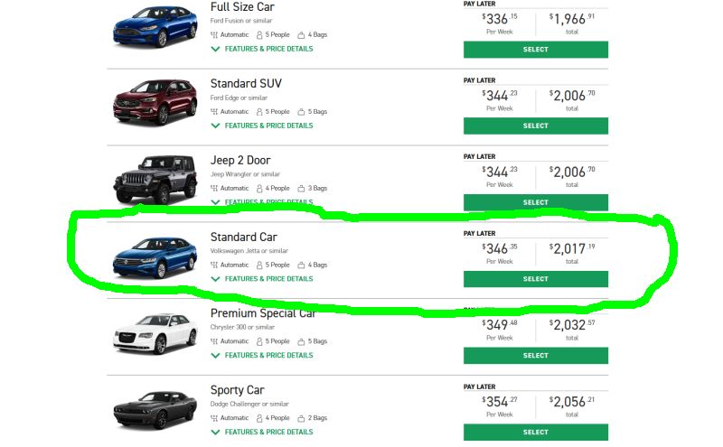Select the Full Size Car rental
The width and height of the screenshot is (723, 447).
click(x=535, y=50)
